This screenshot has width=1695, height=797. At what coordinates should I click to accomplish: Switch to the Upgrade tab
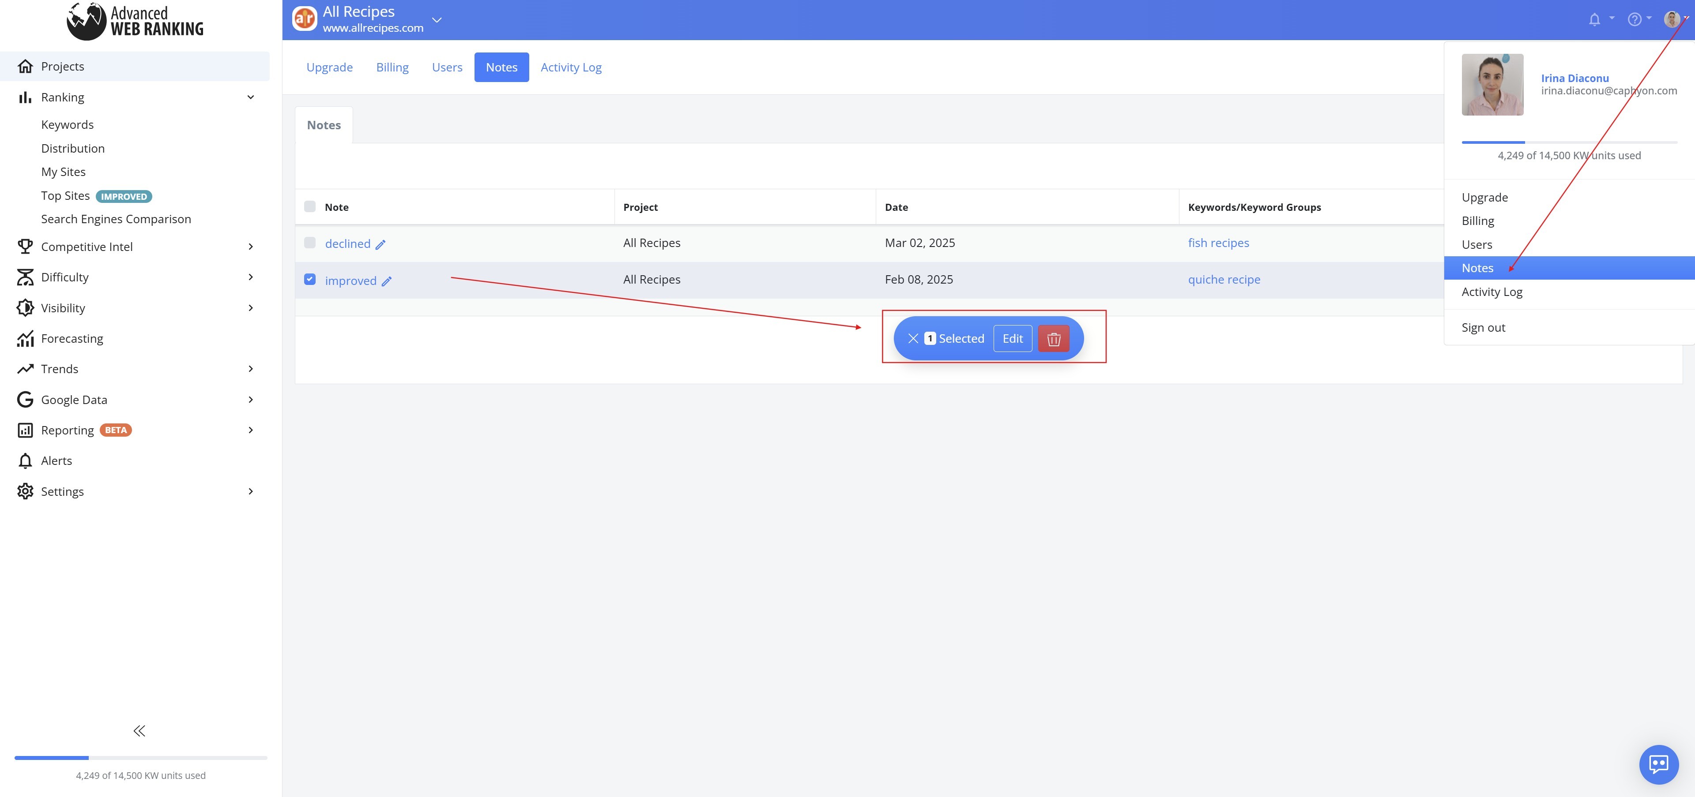coord(330,67)
